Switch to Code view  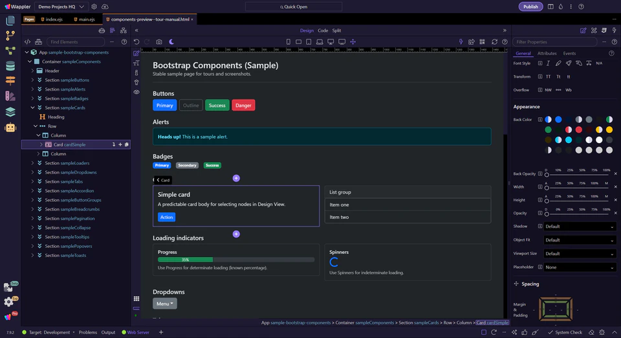coord(323,30)
